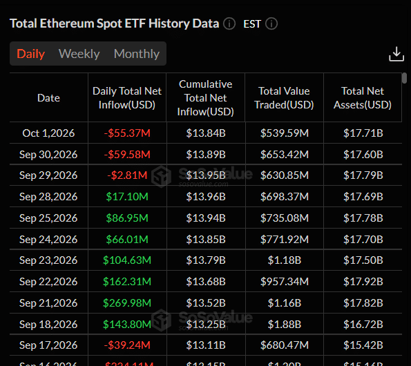
Task: Click the Date column header
Action: (x=49, y=98)
